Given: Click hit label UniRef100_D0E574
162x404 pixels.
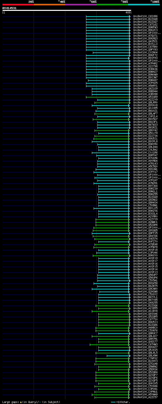Looking at the screenshot, I should pyautogui.click(x=145, y=239).
